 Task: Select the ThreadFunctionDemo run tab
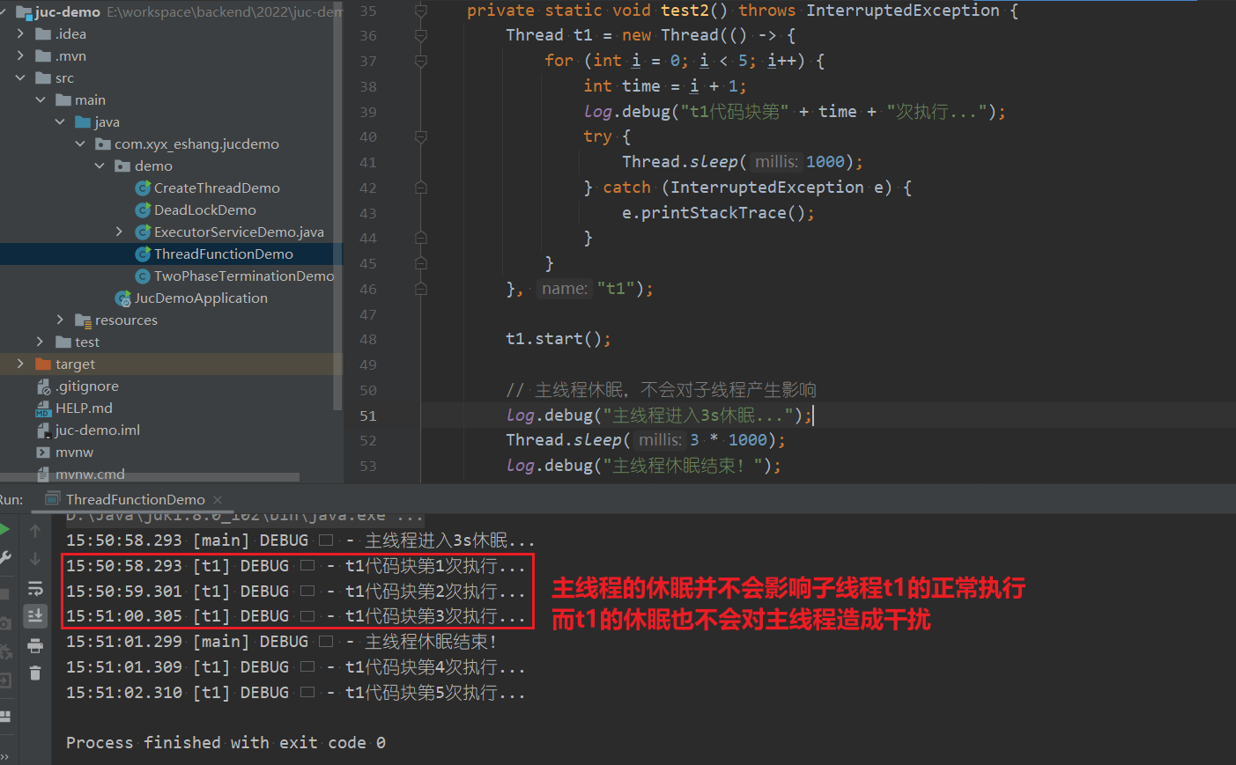136,500
